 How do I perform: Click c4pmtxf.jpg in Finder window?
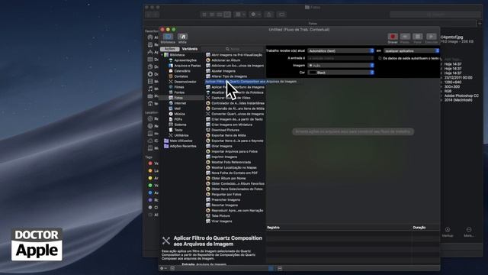pos(452,37)
